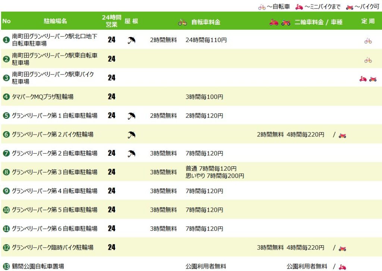Click the 24時間営業 column header
Image resolution: width=382 pixels, height=271 pixels.
coord(112,21)
